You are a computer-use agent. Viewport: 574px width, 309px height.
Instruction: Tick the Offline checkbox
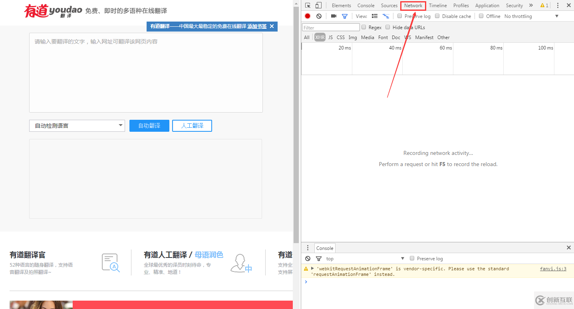481,16
